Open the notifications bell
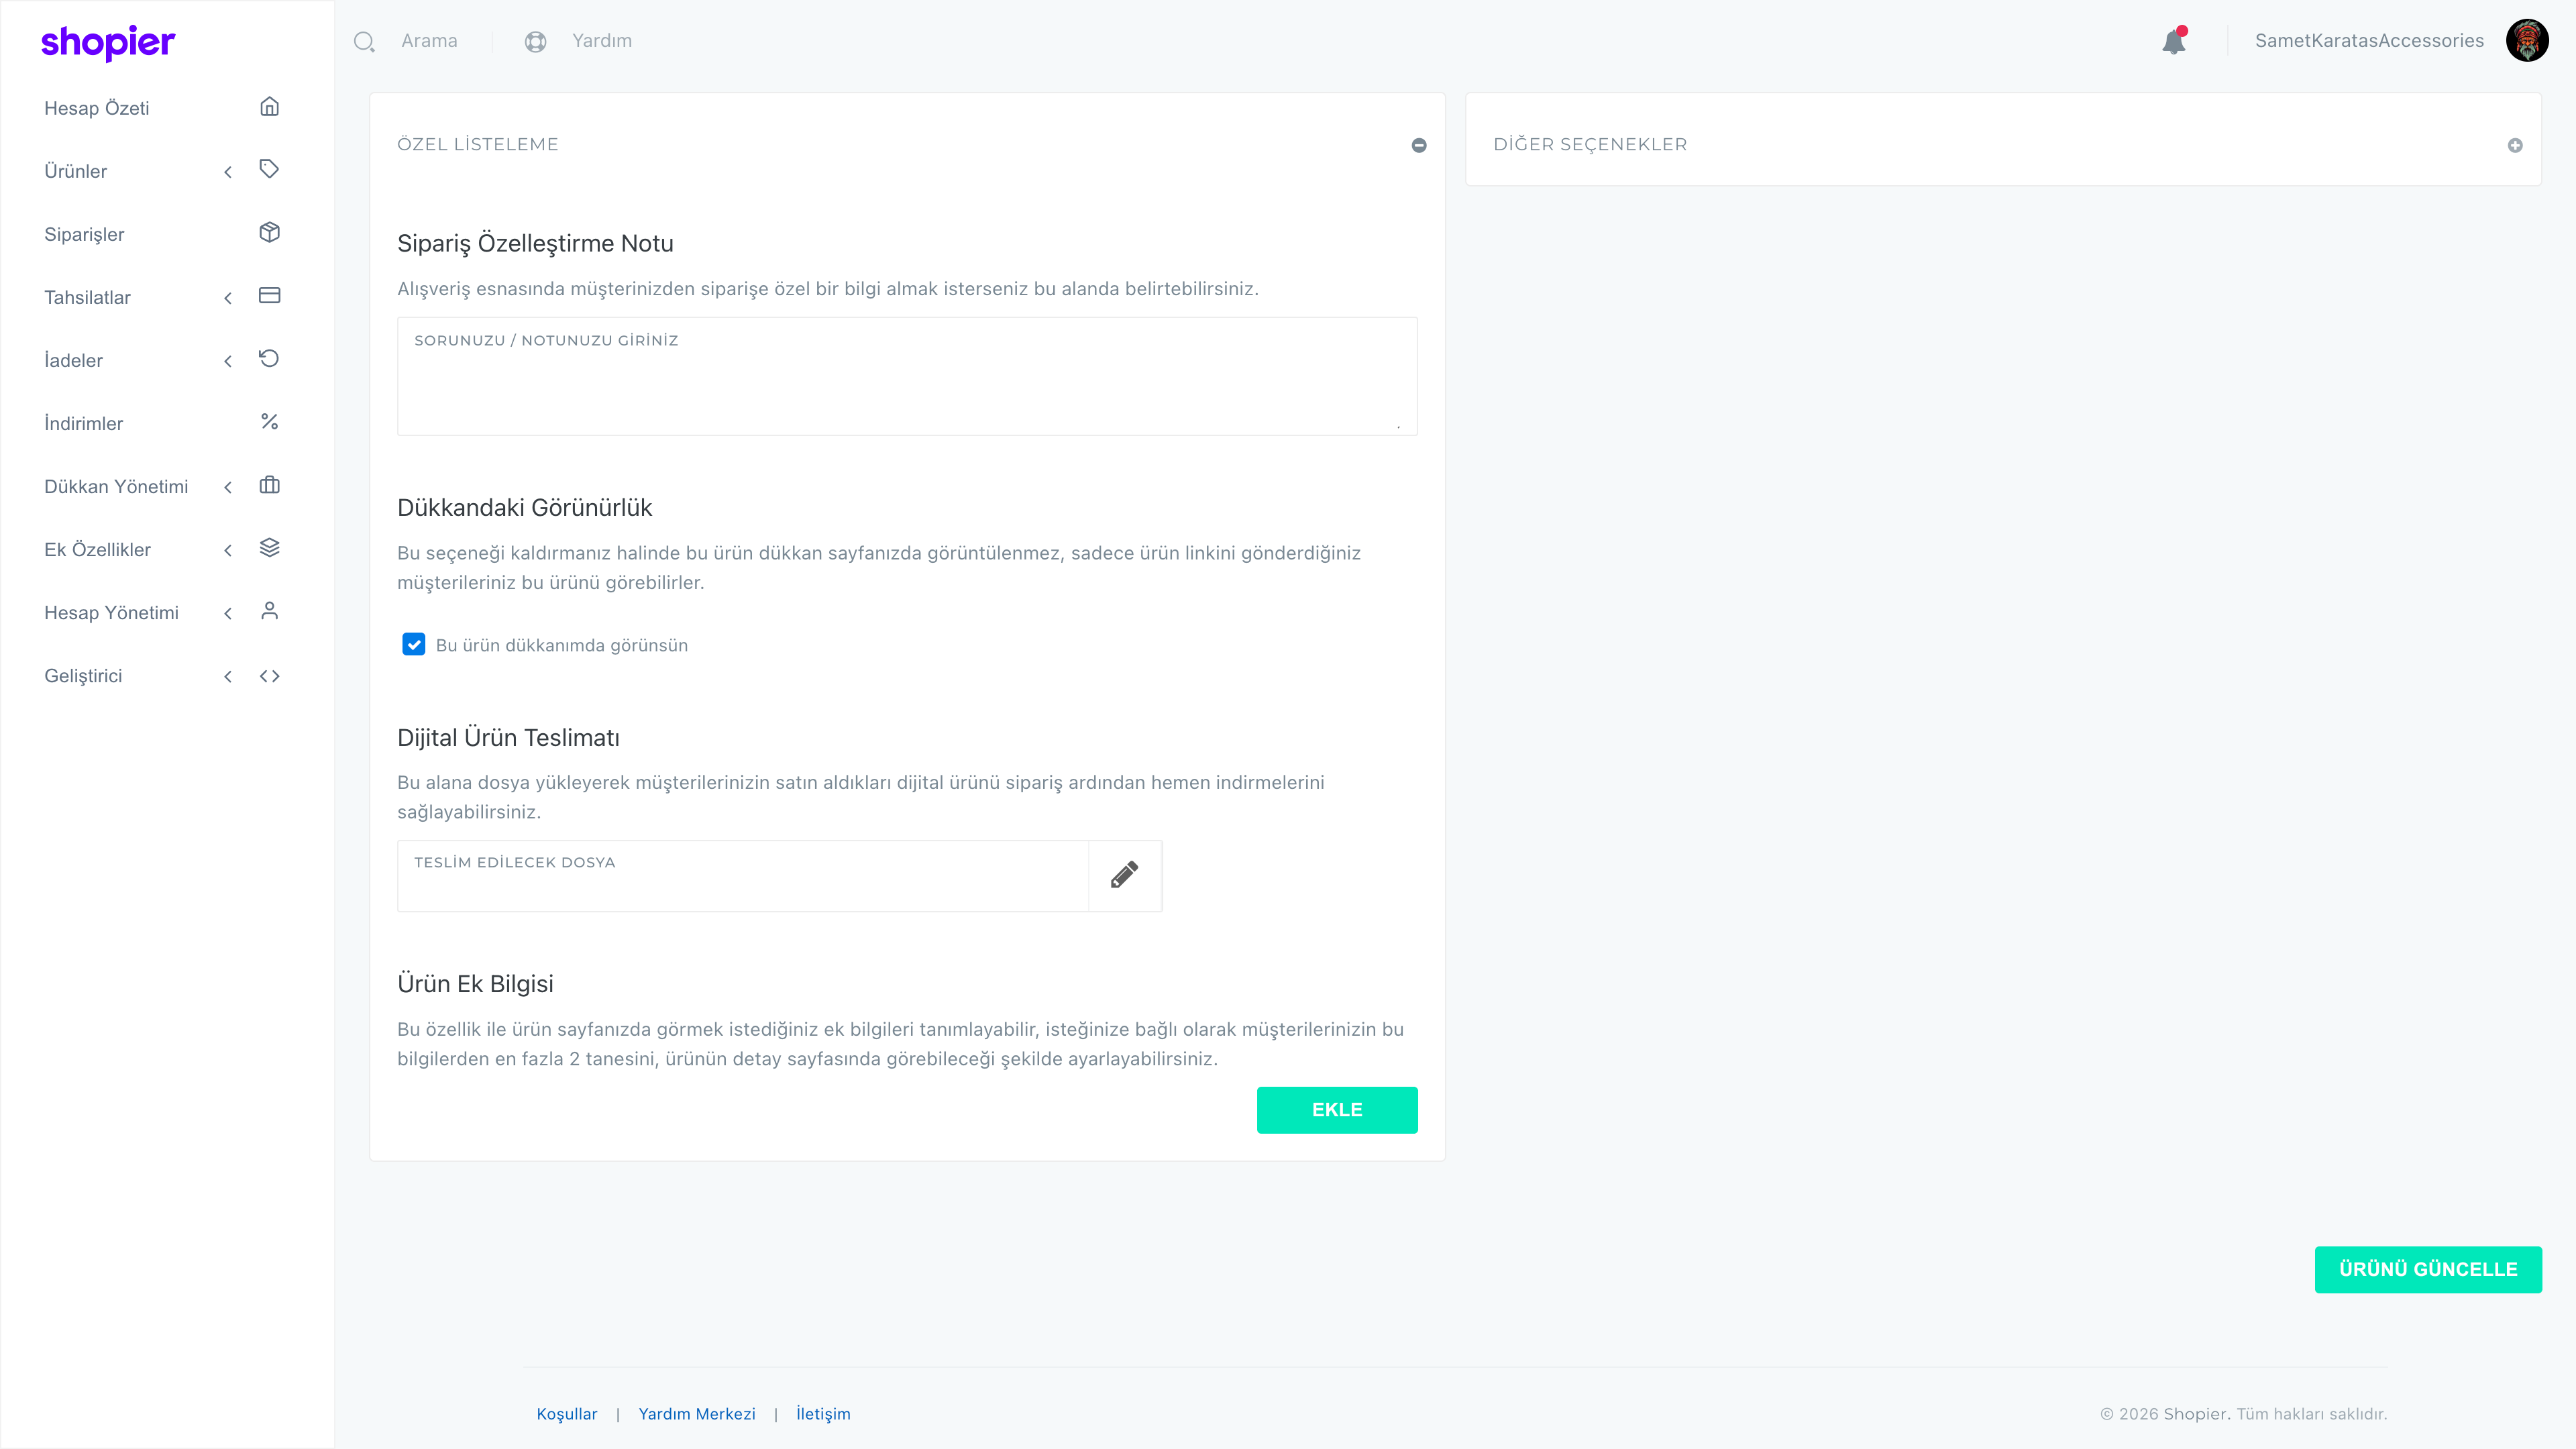 click(2173, 41)
